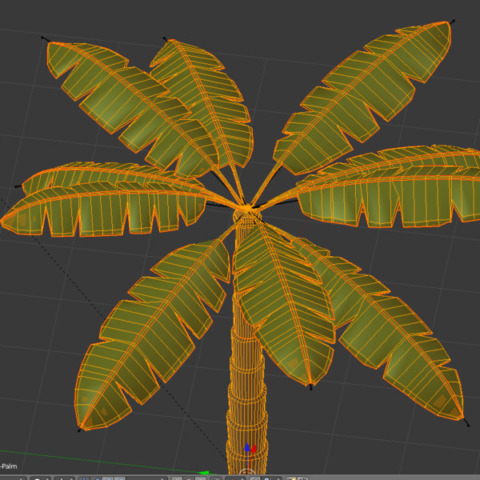Click the green Y-axis manipulator arrowhead
Screen dimensions: 480x480
(x=204, y=473)
